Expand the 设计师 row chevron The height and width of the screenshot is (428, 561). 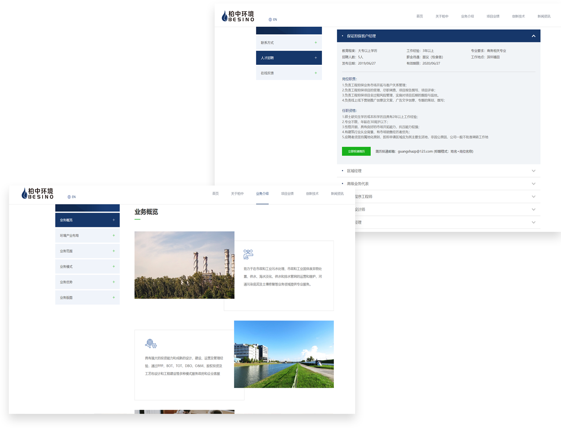tap(533, 210)
